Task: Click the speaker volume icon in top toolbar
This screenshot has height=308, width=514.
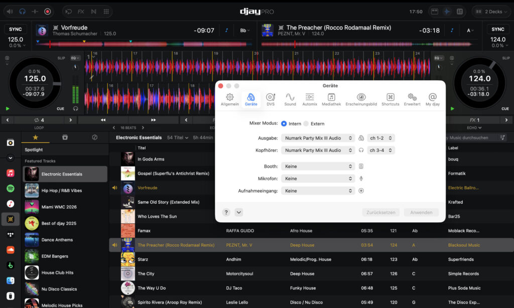Action: pos(10,12)
